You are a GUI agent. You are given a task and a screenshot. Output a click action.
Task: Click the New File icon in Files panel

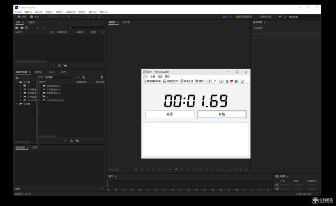point(27,28)
